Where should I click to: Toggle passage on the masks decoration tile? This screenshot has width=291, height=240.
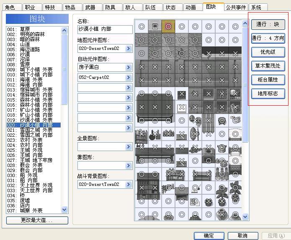[195, 120]
